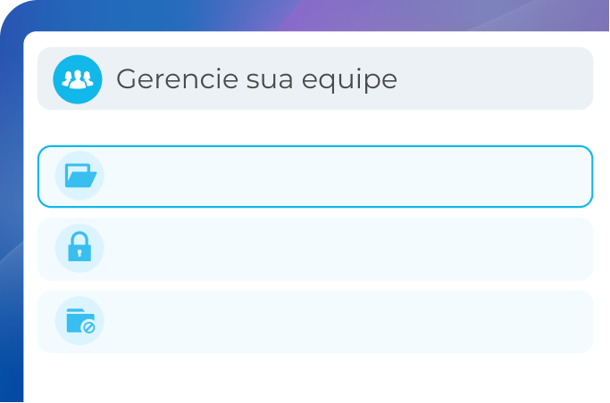Open the first option with the folder icon
The image size is (610, 403).
tap(339, 177)
